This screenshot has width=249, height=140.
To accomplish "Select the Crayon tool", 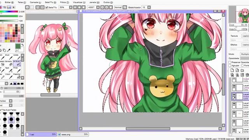I will point(9,76).
